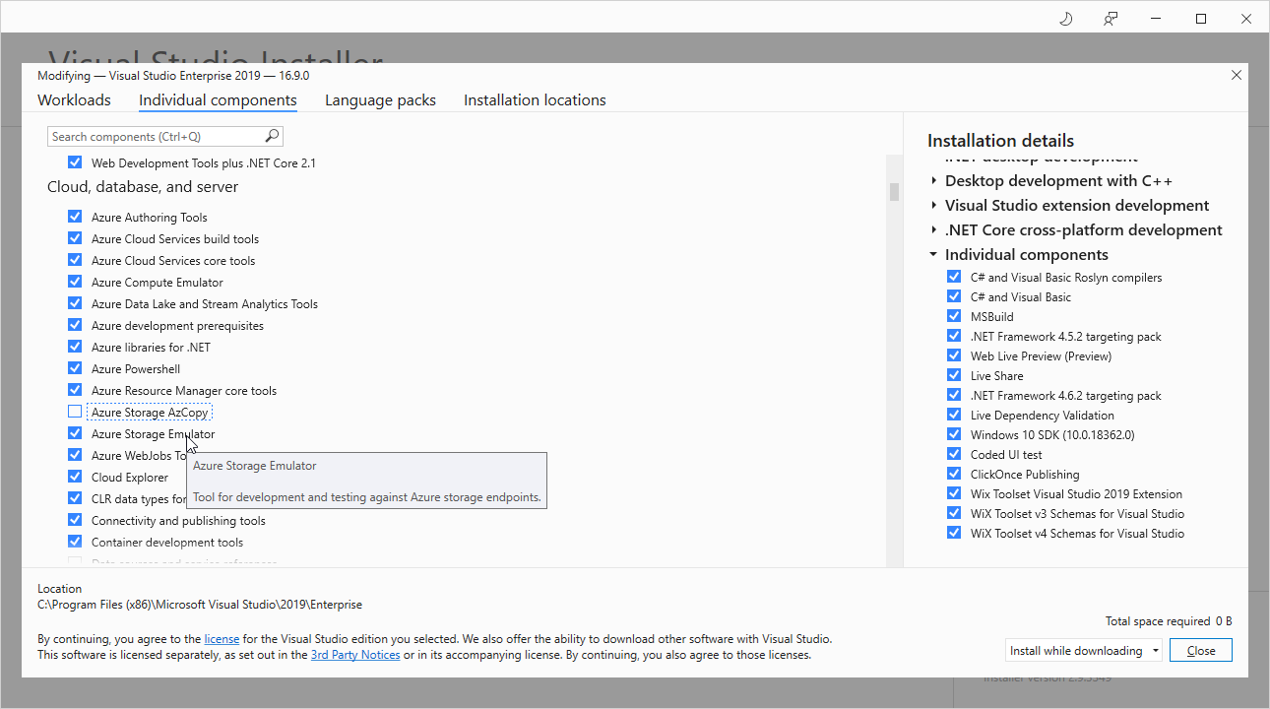Check the Azure Storage AzCopy box
Image resolution: width=1270 pixels, height=709 pixels.
[75, 412]
